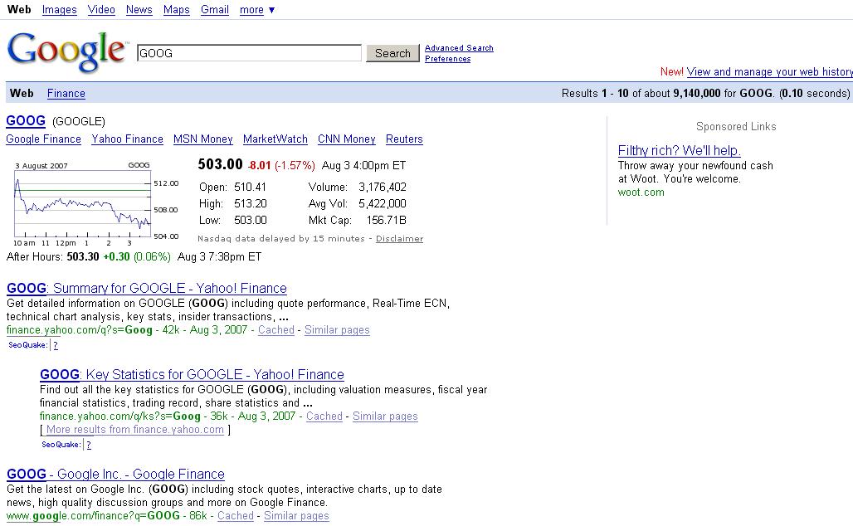853x526 pixels.
Task: Switch to the Finance results tab
Action: pyautogui.click(x=66, y=94)
